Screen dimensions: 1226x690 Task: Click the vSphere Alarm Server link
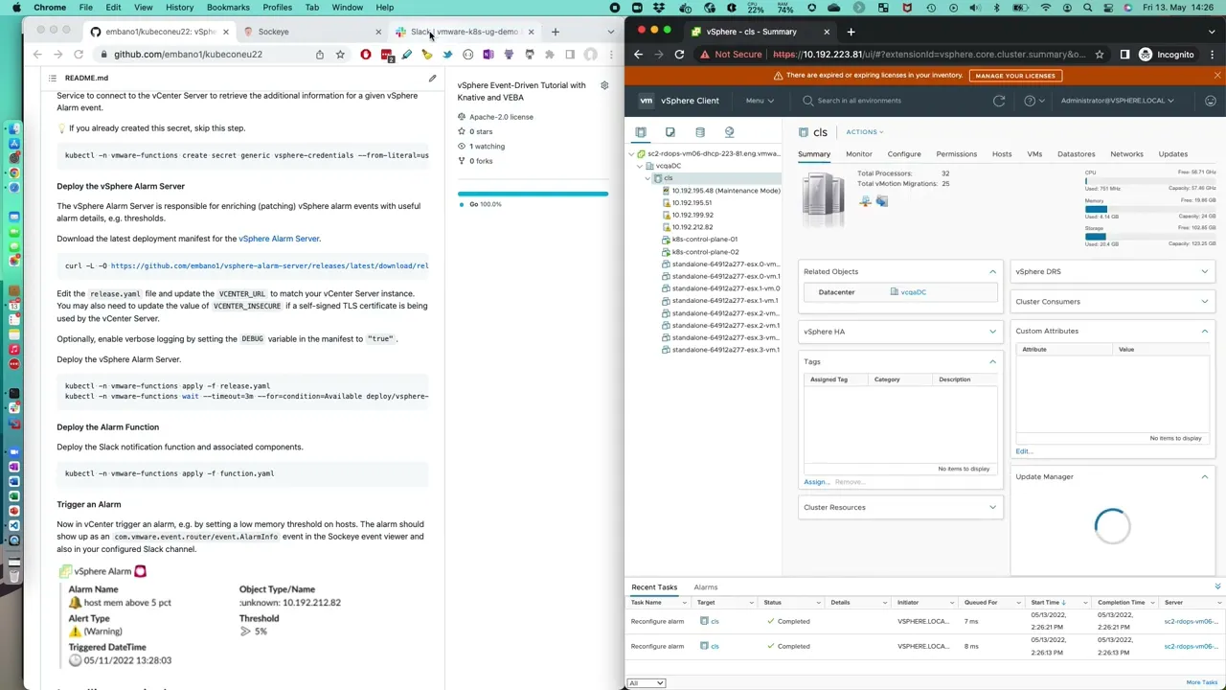(279, 239)
